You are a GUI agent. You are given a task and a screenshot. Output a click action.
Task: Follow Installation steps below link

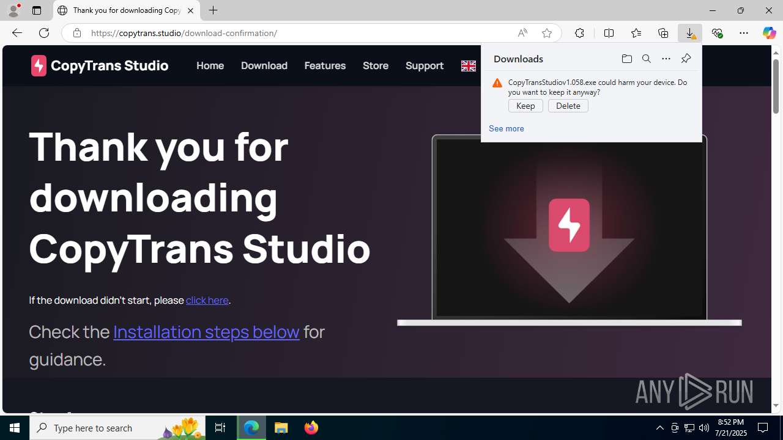[x=206, y=331]
